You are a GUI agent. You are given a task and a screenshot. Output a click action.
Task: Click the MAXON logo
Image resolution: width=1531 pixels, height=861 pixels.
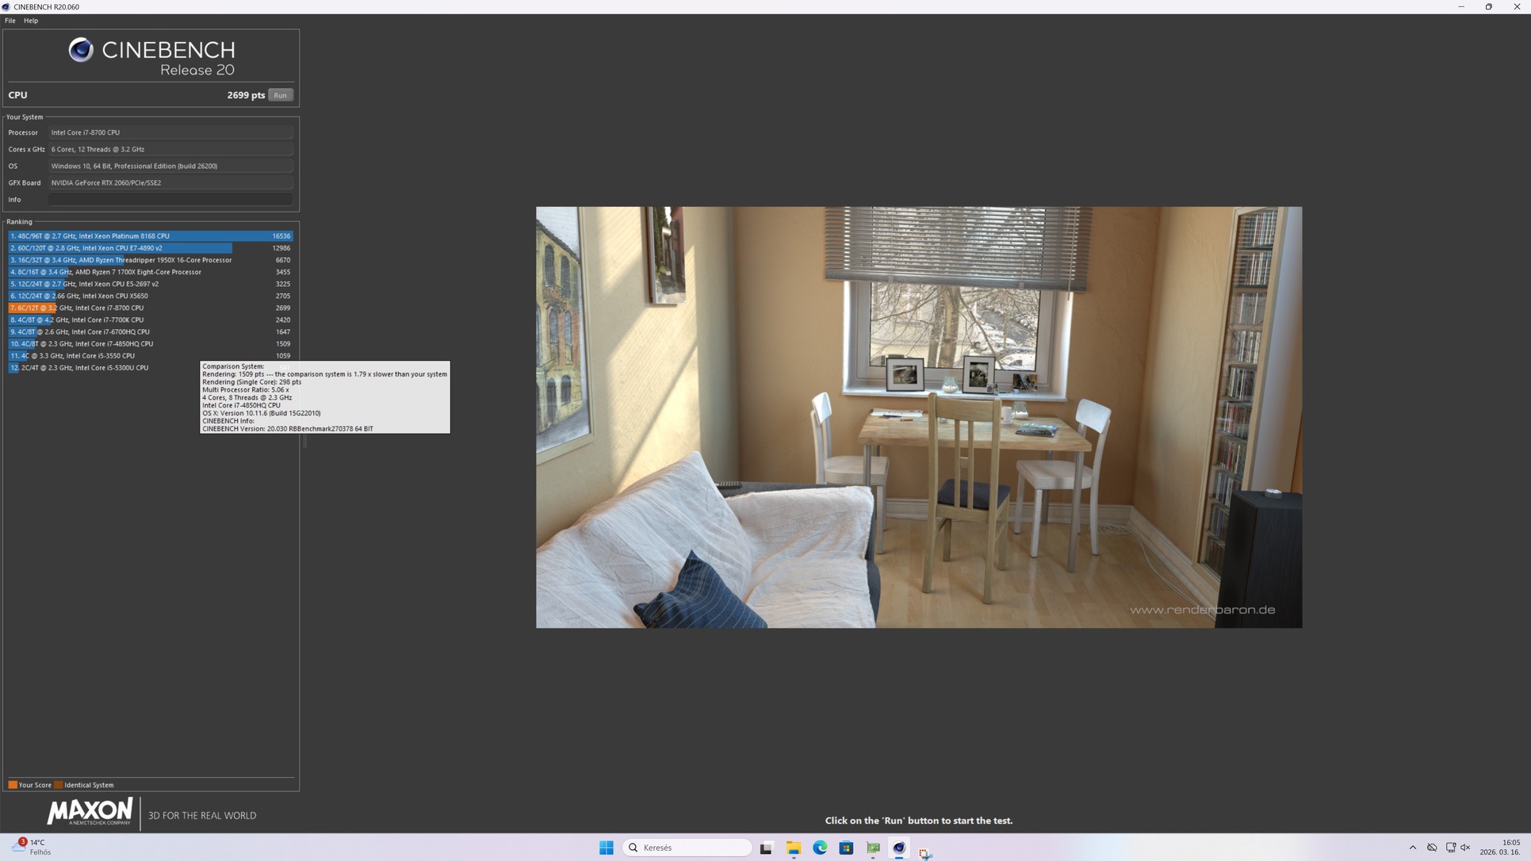point(90,812)
